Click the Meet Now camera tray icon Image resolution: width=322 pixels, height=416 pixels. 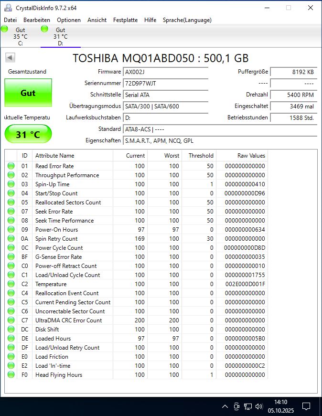point(236,406)
